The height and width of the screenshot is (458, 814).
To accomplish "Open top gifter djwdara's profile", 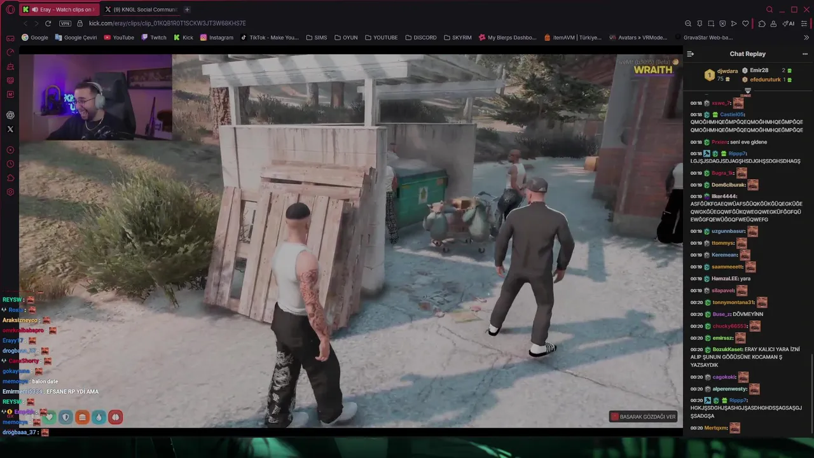I will click(728, 71).
